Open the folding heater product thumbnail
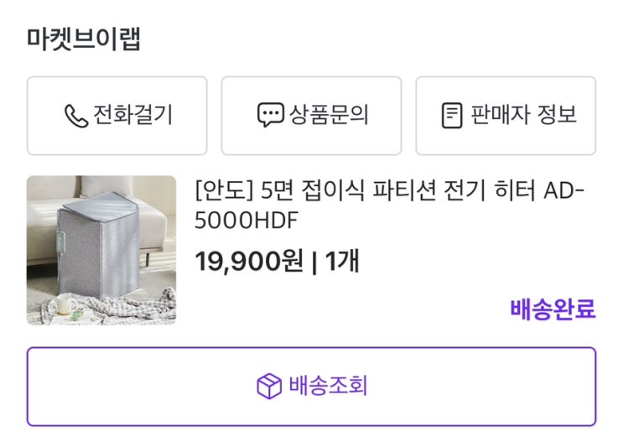The image size is (623, 447). pos(101,250)
